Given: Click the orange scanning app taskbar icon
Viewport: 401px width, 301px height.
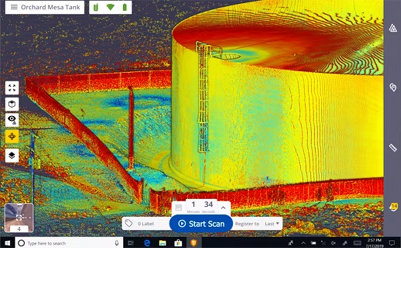Looking at the screenshot, I should pyautogui.click(x=193, y=243).
